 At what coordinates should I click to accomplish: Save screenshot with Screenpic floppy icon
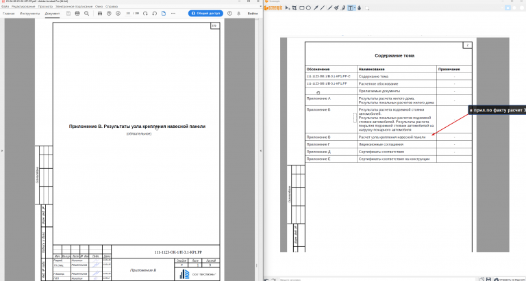489,279
